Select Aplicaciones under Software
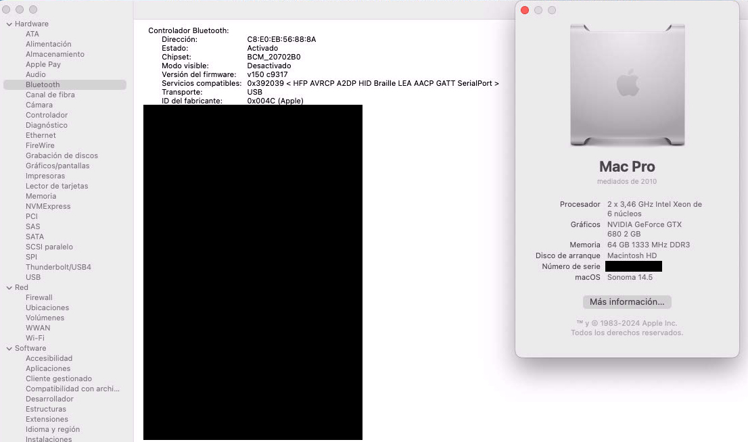This screenshot has height=442, width=748. [x=48, y=368]
